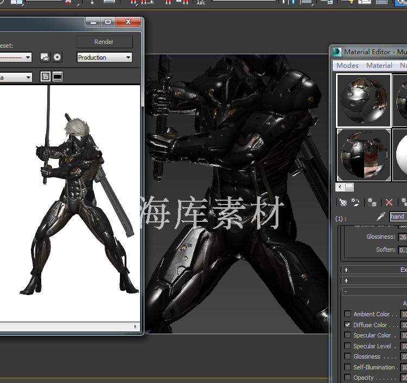Enable Self-Illumination map checkbox
407x383 pixels.
347,367
